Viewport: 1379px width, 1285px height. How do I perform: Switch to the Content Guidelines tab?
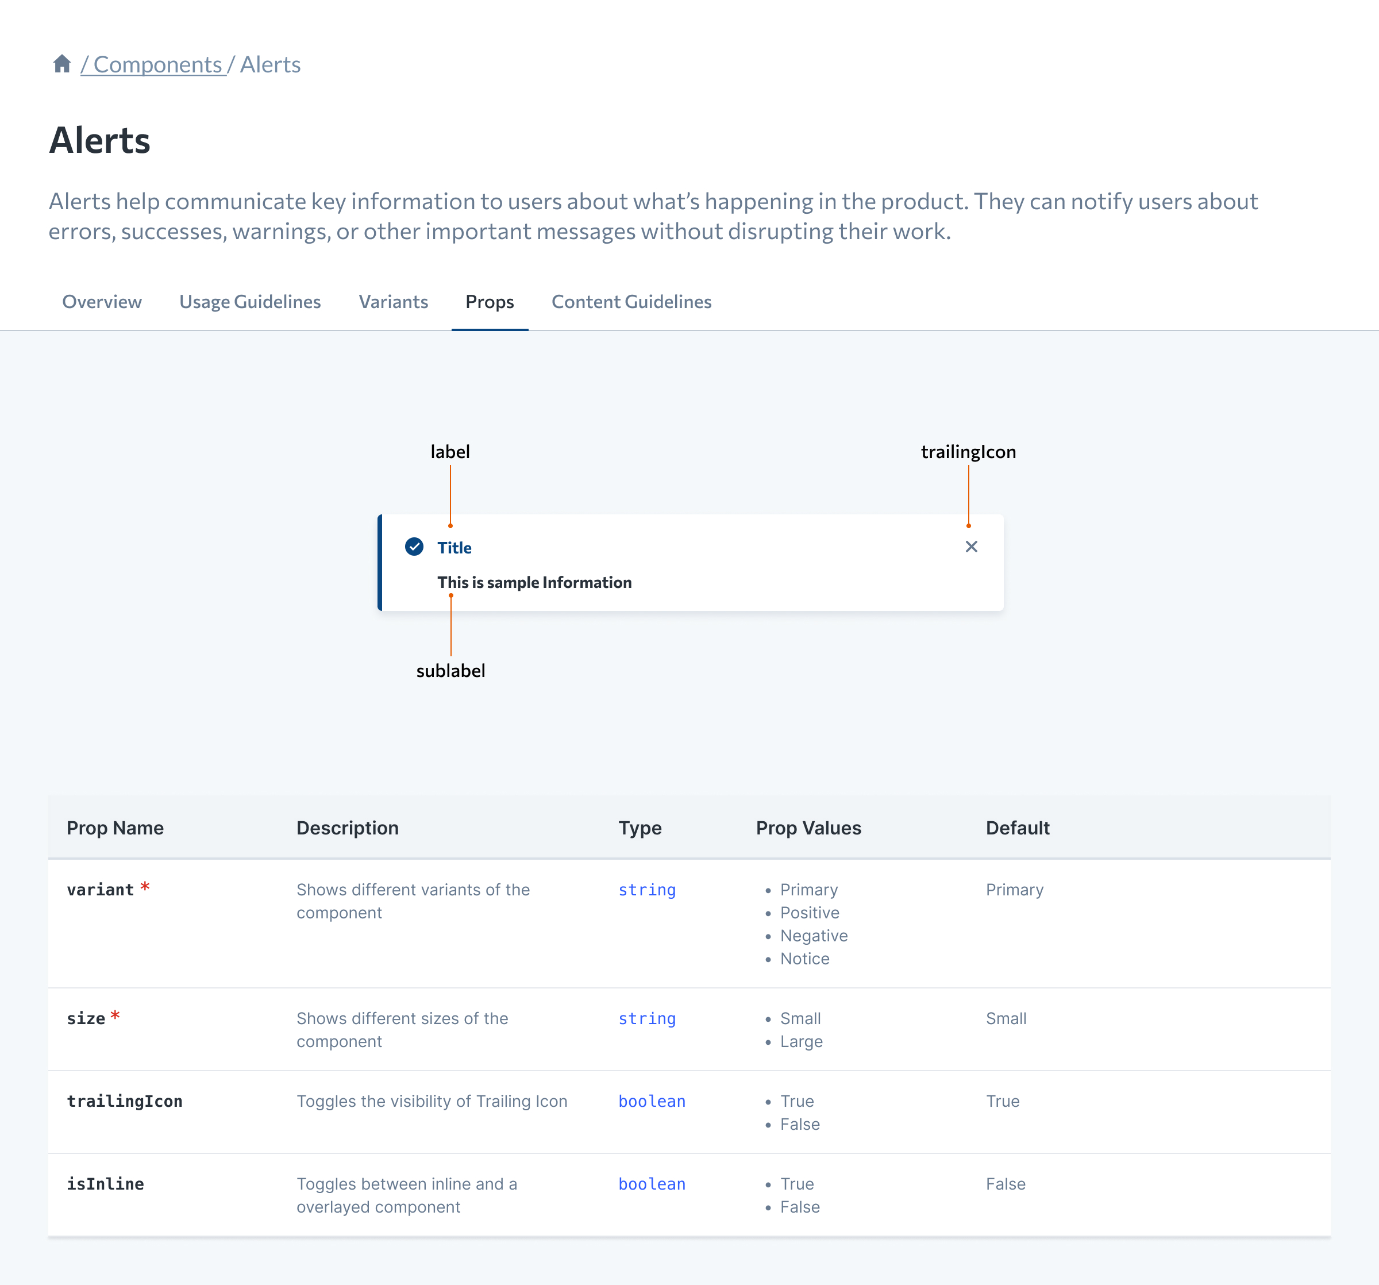[x=631, y=302]
